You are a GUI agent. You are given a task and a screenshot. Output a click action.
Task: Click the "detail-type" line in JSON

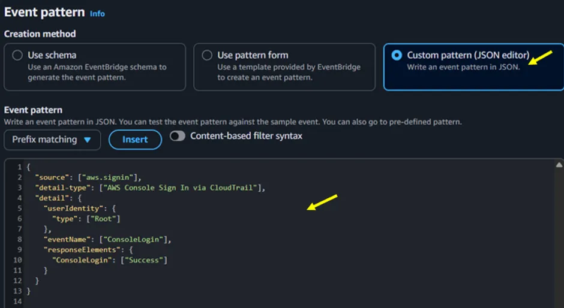click(x=150, y=188)
